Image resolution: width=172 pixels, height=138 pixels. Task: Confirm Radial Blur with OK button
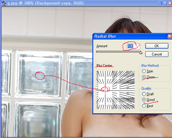pyautogui.click(x=157, y=46)
